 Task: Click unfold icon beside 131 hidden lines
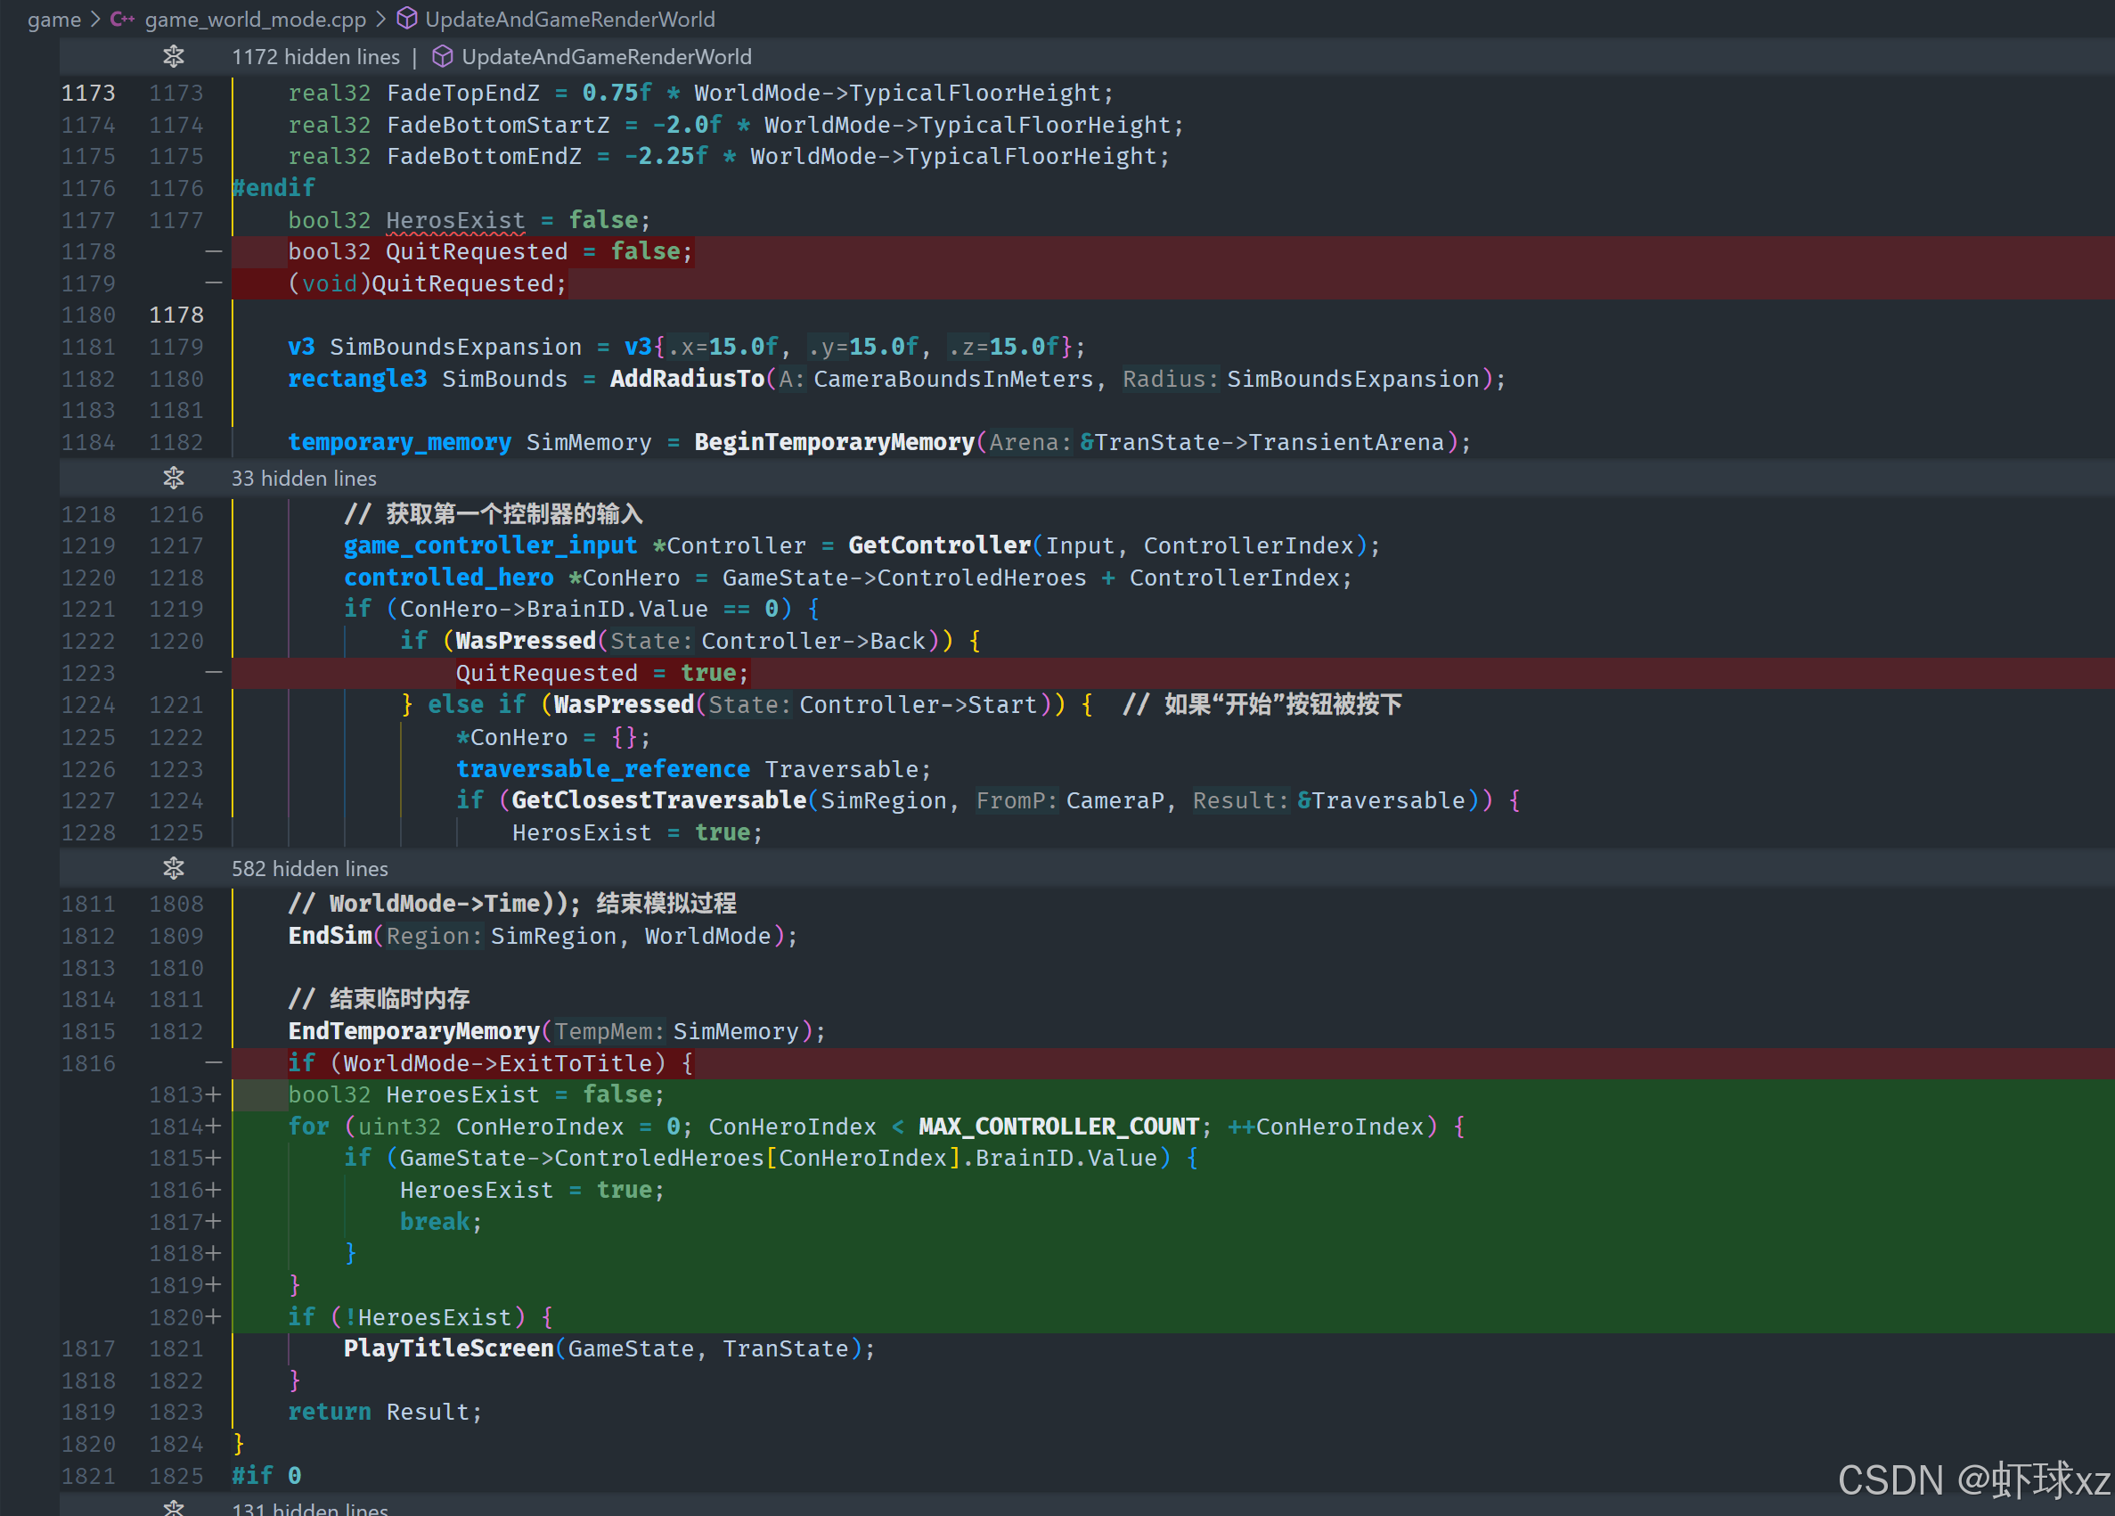coord(174,1508)
